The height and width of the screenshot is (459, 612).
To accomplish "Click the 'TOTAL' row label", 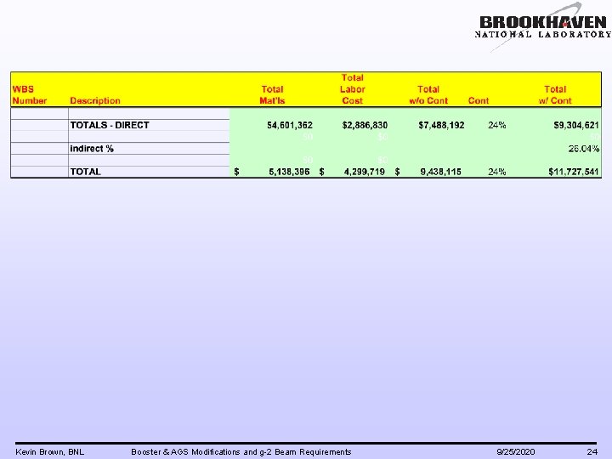I will 86,172.
